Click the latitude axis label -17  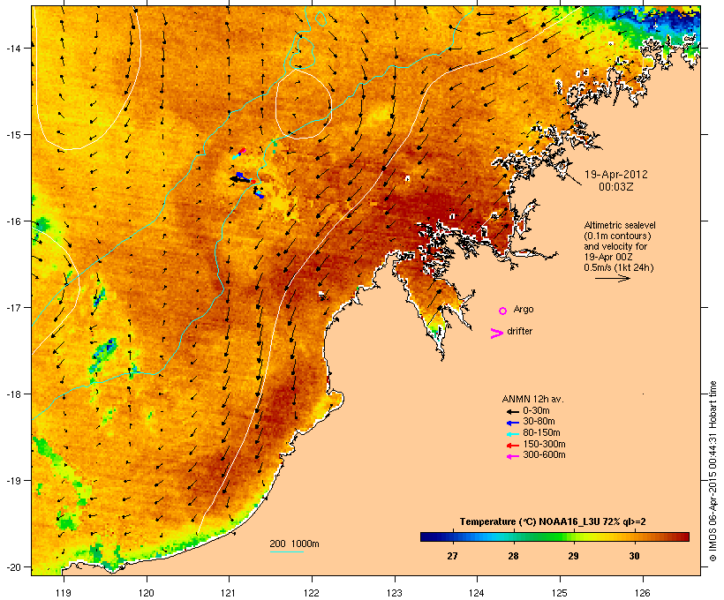(13, 307)
